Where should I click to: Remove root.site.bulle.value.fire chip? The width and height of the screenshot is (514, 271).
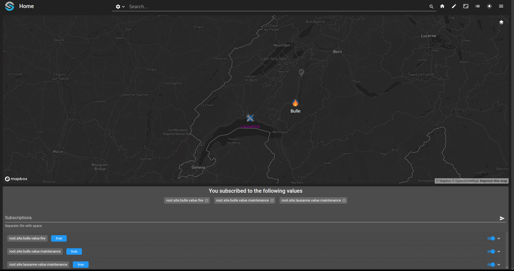[x=207, y=200]
